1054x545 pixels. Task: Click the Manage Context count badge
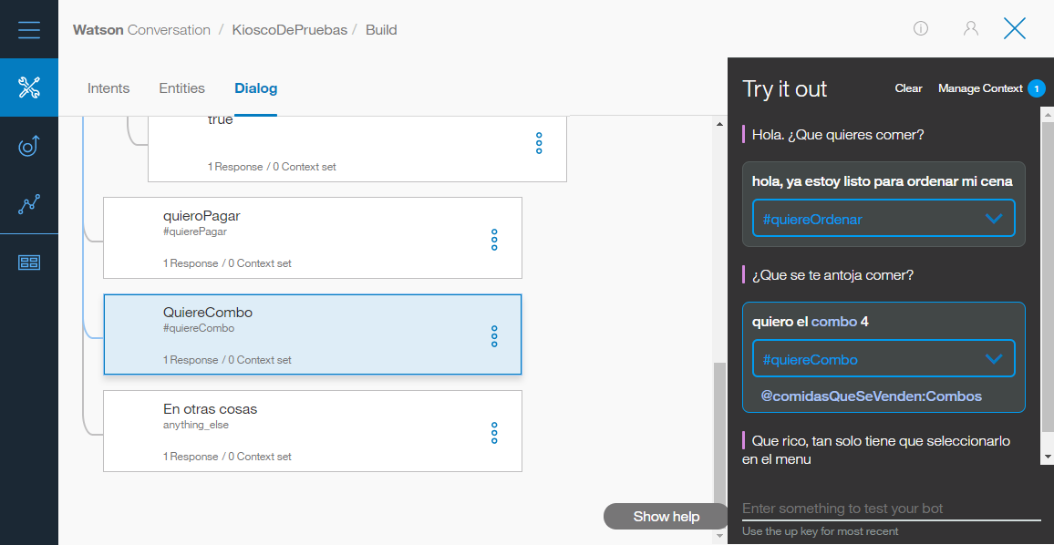1037,88
